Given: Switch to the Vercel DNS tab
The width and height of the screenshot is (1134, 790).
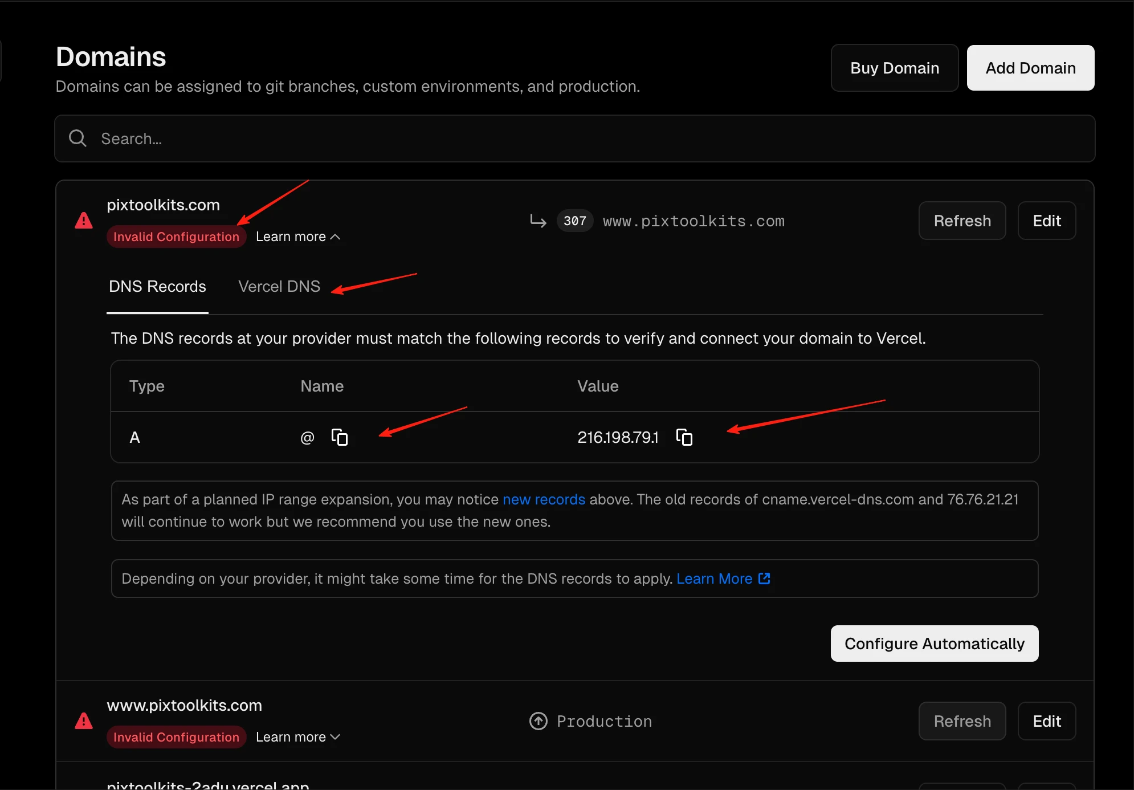Looking at the screenshot, I should (x=279, y=286).
